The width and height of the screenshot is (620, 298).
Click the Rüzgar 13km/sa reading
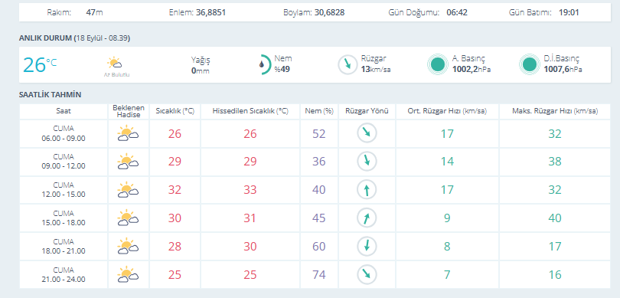point(376,64)
